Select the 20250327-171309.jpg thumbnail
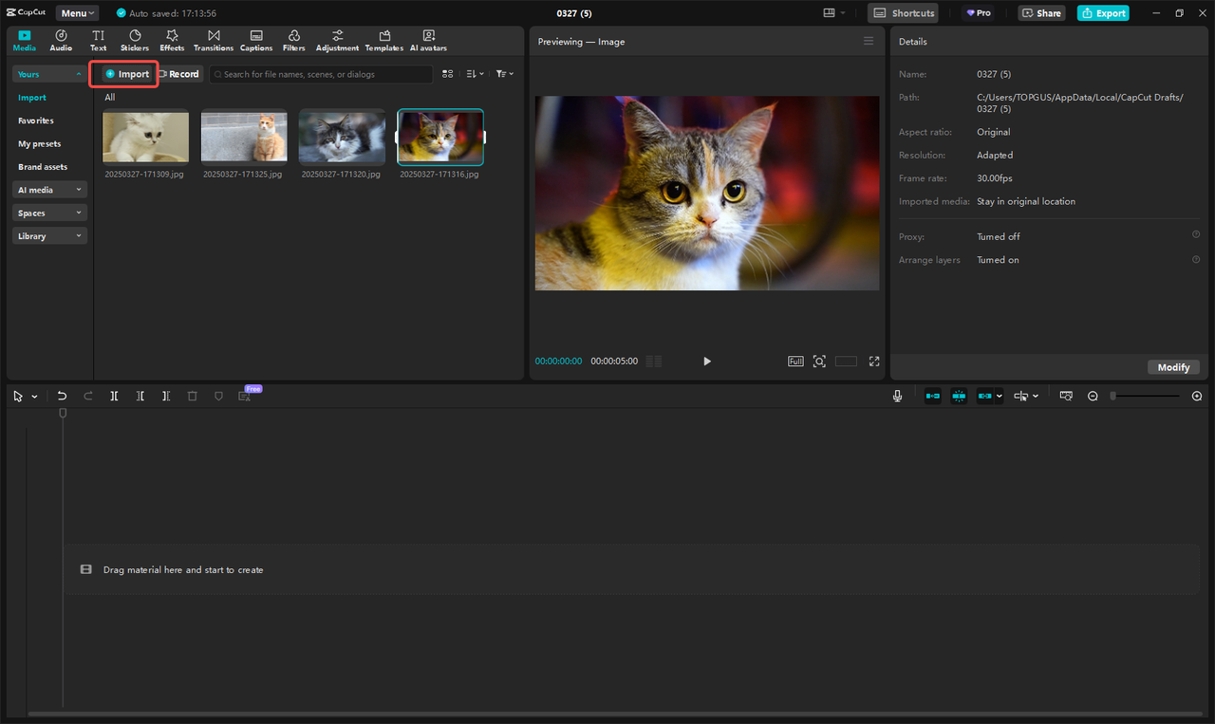 pos(145,137)
